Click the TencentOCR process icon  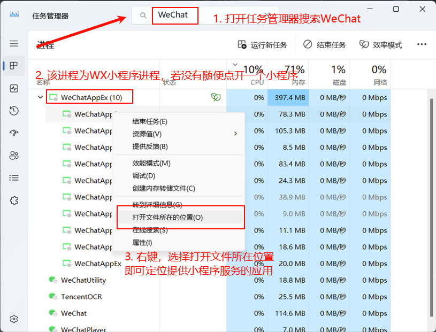(x=53, y=296)
